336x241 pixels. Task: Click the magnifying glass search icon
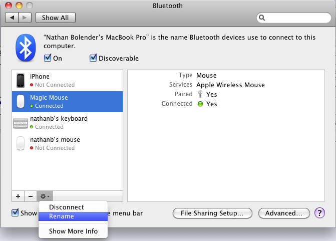click(x=262, y=18)
